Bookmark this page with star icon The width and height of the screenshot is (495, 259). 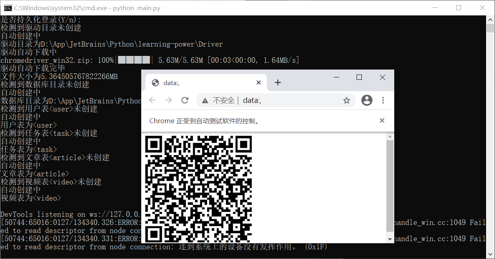346,100
